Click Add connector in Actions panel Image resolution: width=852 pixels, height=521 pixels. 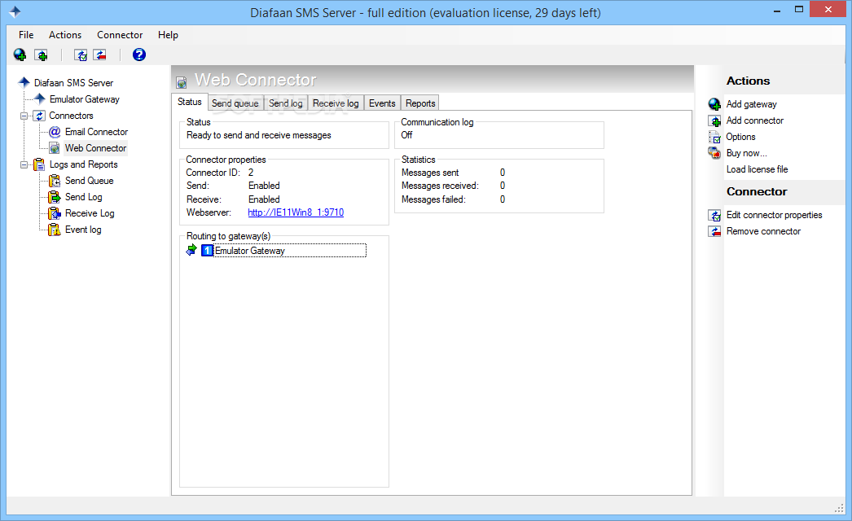pos(755,120)
